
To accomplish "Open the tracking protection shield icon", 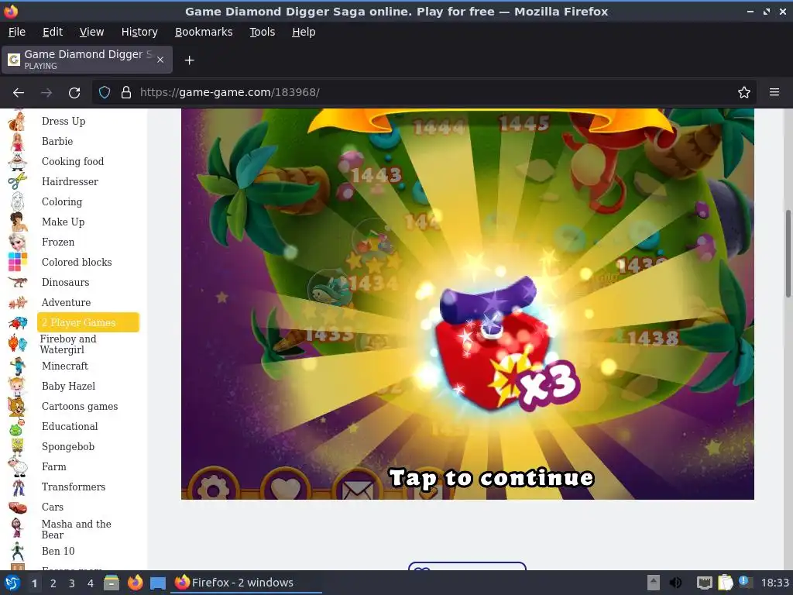I will click(105, 93).
